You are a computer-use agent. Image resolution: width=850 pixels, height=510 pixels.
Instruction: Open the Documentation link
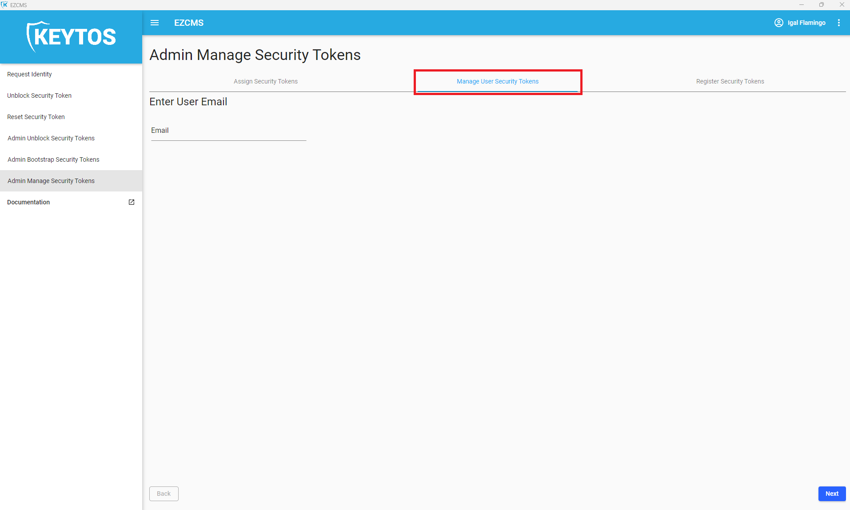pyautogui.click(x=28, y=202)
